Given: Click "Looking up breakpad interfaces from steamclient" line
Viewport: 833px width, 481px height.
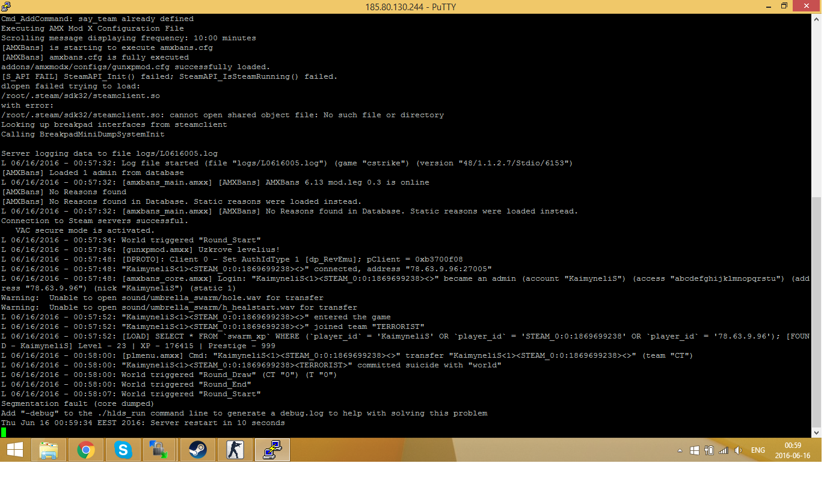Looking at the screenshot, I should 114,124.
